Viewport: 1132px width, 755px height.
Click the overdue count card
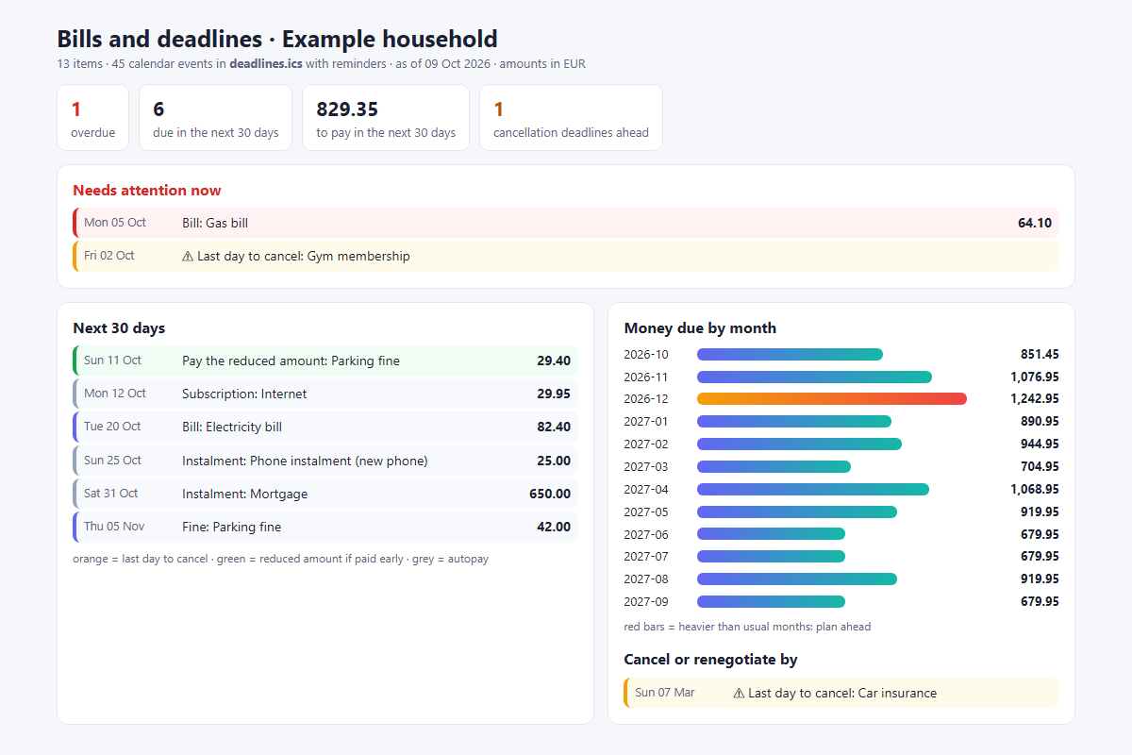(x=92, y=117)
